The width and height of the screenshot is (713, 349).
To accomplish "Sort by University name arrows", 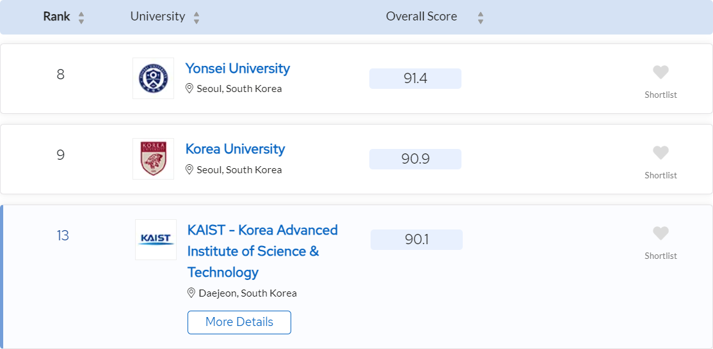I will (196, 18).
